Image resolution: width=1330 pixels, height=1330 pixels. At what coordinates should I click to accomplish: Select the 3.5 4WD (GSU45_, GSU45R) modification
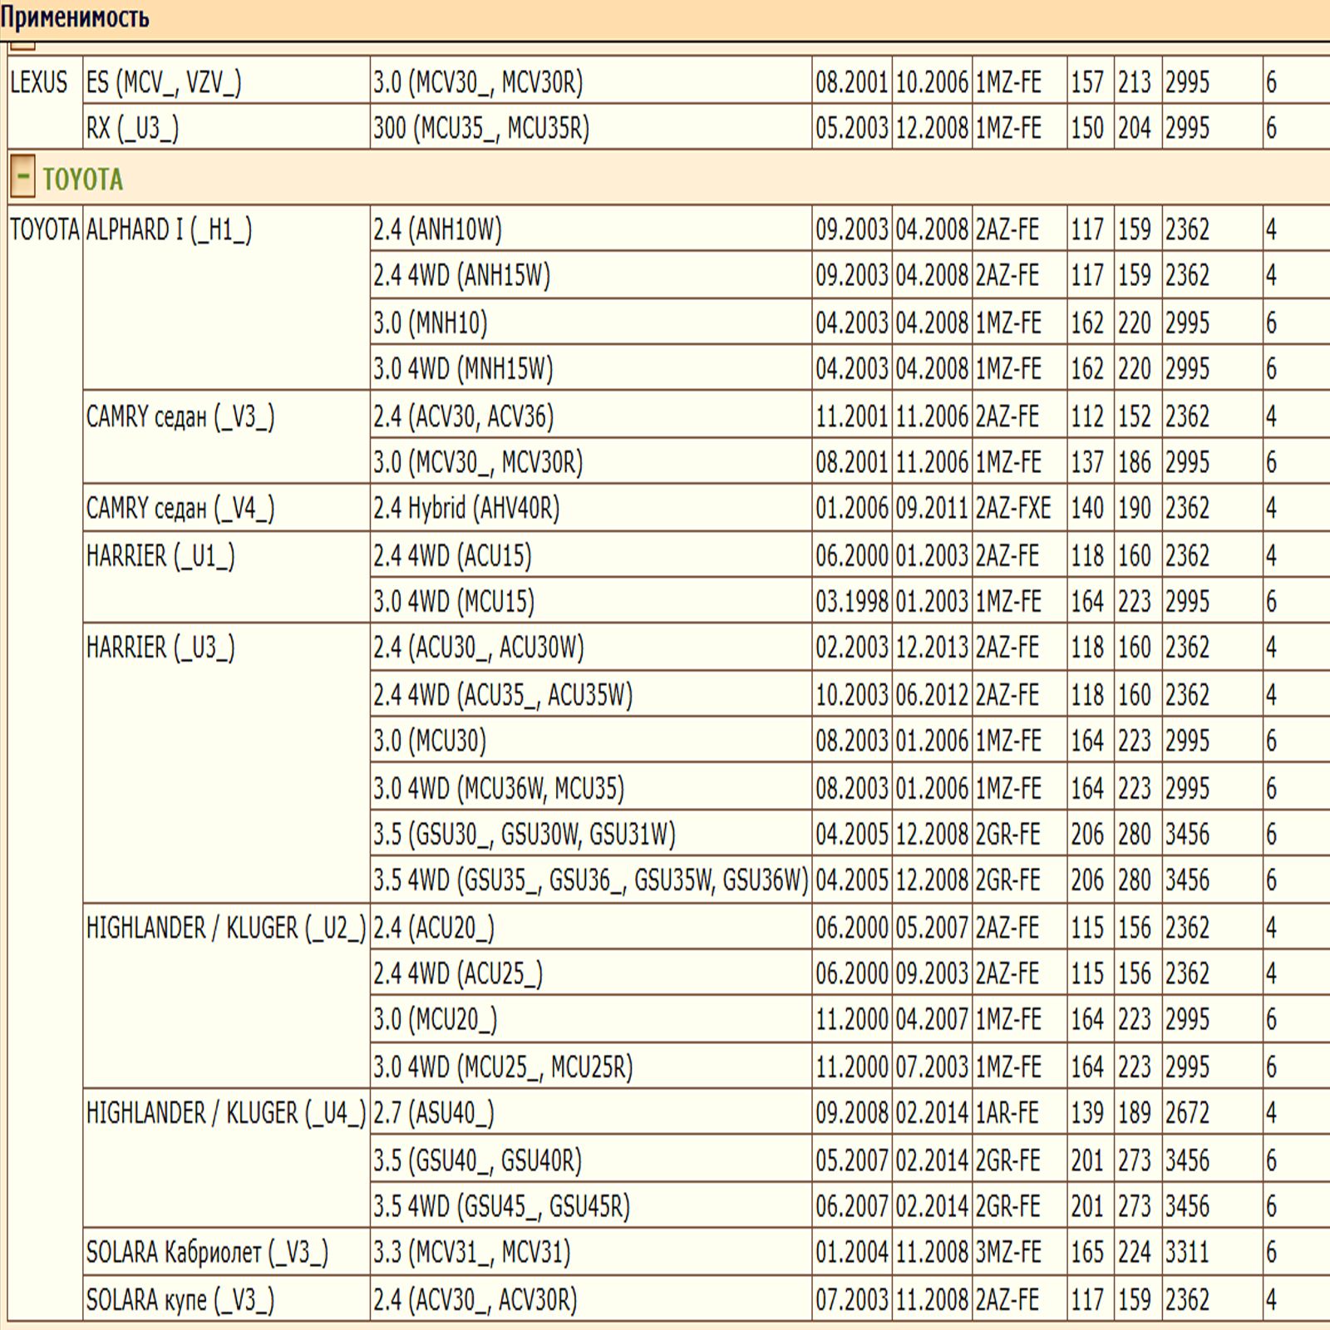point(501,1206)
